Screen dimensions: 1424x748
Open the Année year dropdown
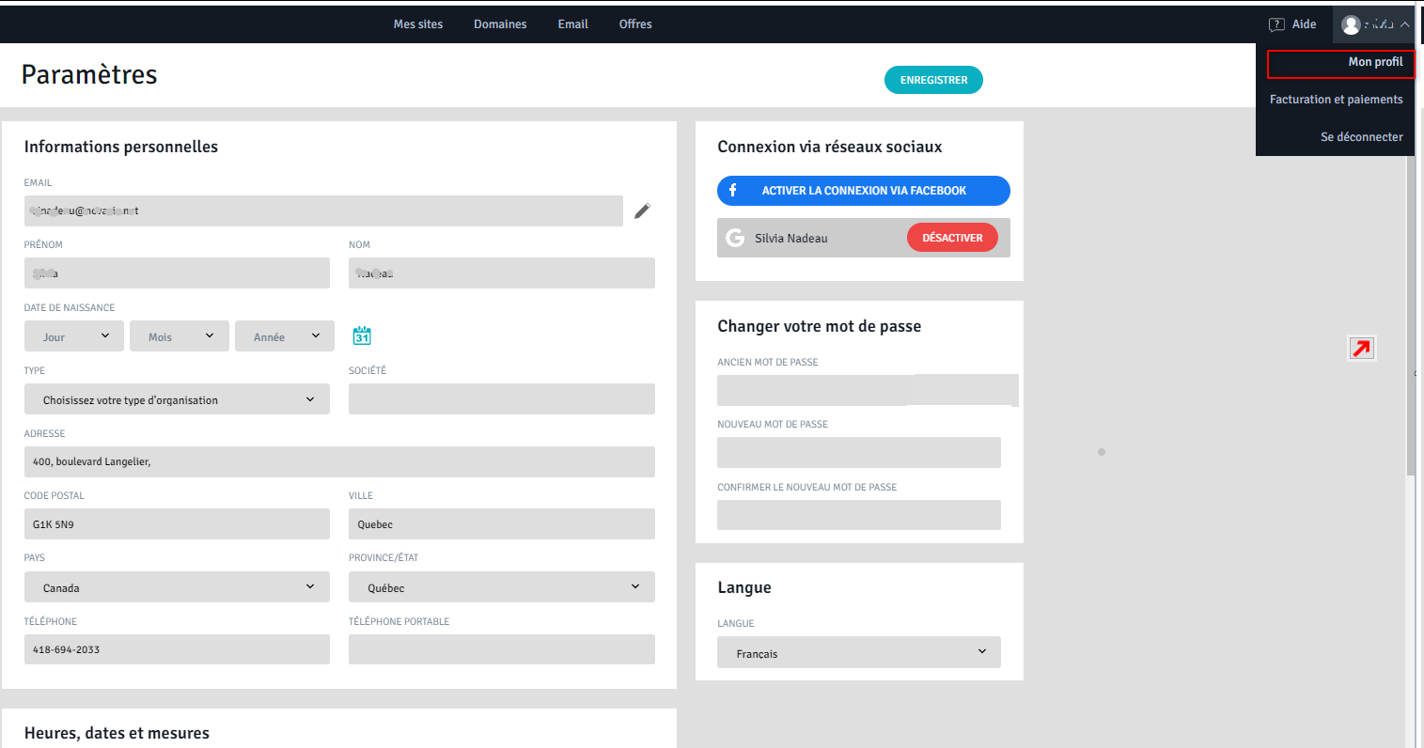[x=285, y=336]
